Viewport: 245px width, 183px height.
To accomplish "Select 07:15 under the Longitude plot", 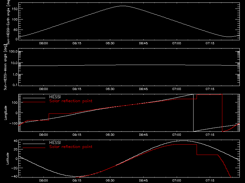I will [210, 135].
